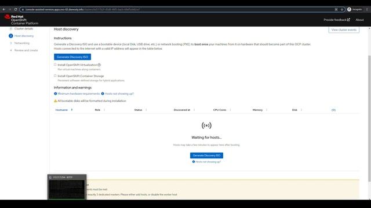The image size is (371, 208).
Task: Click the page vertical scrollbar
Action: pos(369,118)
